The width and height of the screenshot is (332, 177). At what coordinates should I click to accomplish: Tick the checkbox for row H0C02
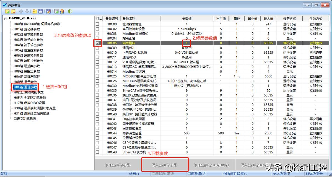(97, 29)
